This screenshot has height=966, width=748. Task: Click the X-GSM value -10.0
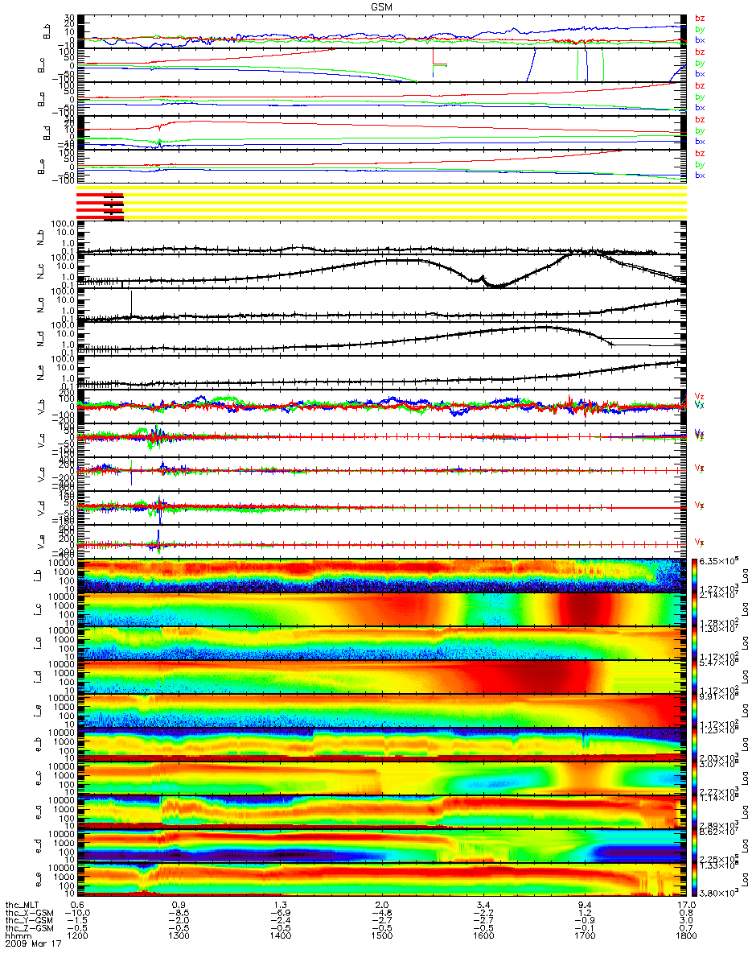pyautogui.click(x=77, y=913)
